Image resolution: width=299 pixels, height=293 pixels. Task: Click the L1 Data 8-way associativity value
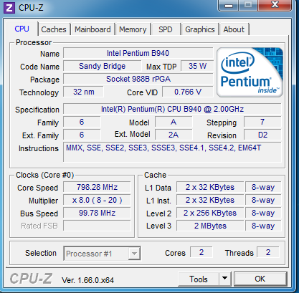point(263,187)
